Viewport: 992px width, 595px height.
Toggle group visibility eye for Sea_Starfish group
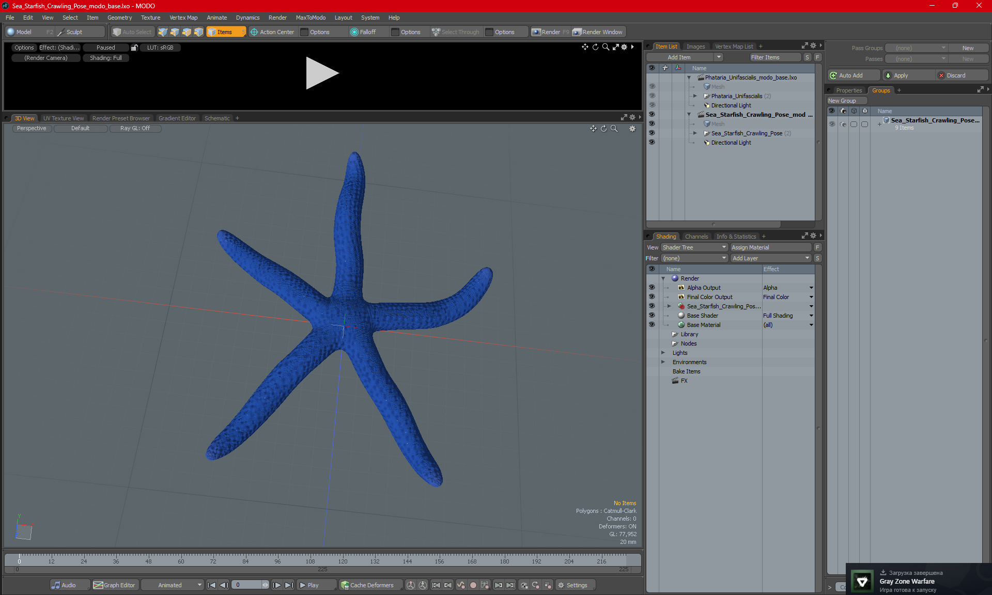point(832,124)
